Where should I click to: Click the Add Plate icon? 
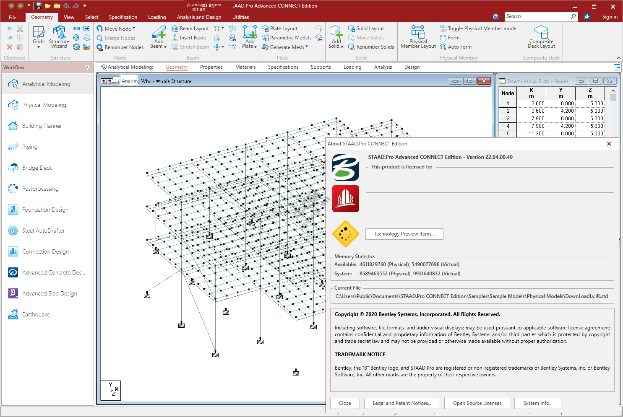coord(250,32)
